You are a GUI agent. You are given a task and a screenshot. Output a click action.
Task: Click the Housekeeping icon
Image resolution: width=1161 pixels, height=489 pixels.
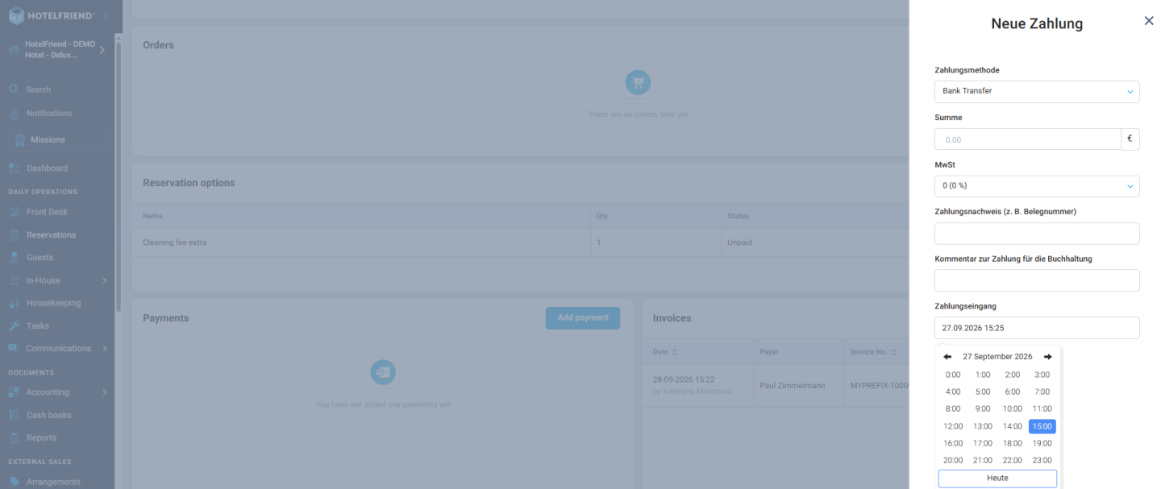(x=15, y=303)
